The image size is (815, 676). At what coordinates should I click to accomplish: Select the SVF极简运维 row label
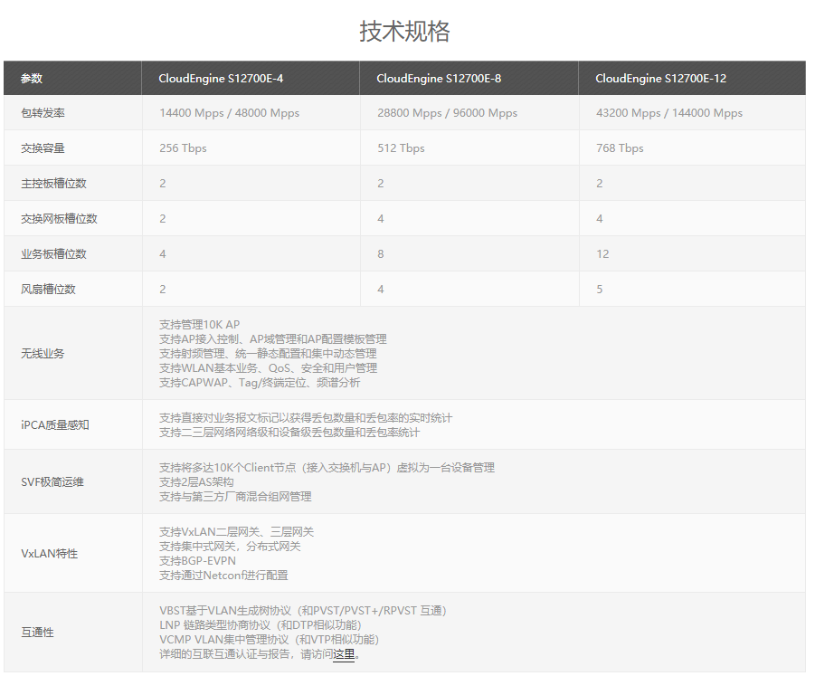click(x=52, y=482)
